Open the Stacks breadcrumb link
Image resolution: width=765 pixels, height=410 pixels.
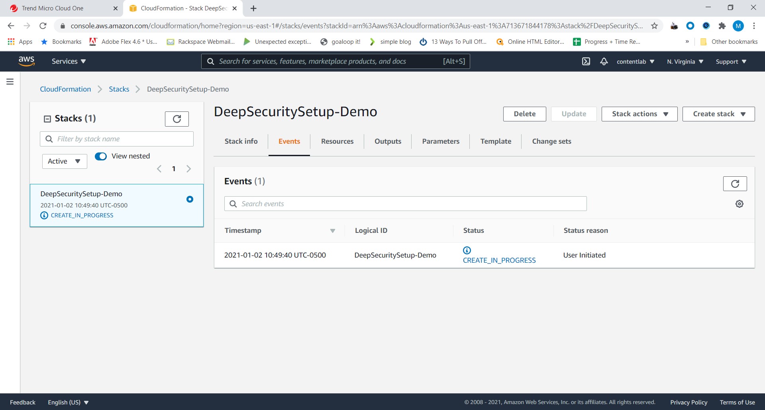(119, 89)
